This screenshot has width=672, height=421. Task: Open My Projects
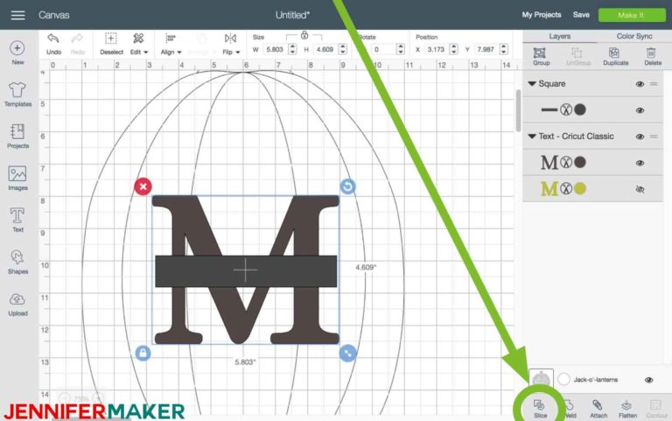pos(542,15)
